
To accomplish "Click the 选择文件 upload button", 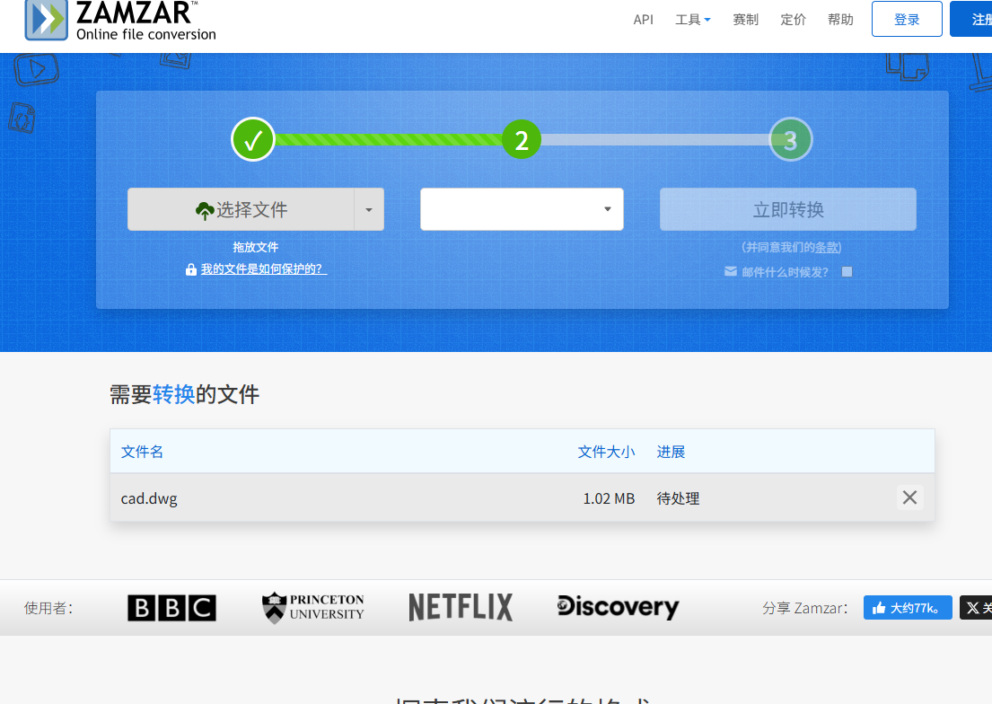I will click(x=241, y=209).
